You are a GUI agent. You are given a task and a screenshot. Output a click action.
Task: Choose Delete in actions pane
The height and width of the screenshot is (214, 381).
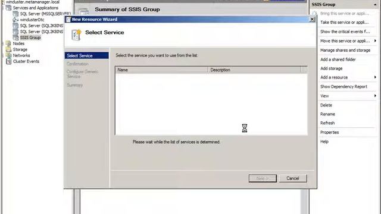pyautogui.click(x=326, y=105)
